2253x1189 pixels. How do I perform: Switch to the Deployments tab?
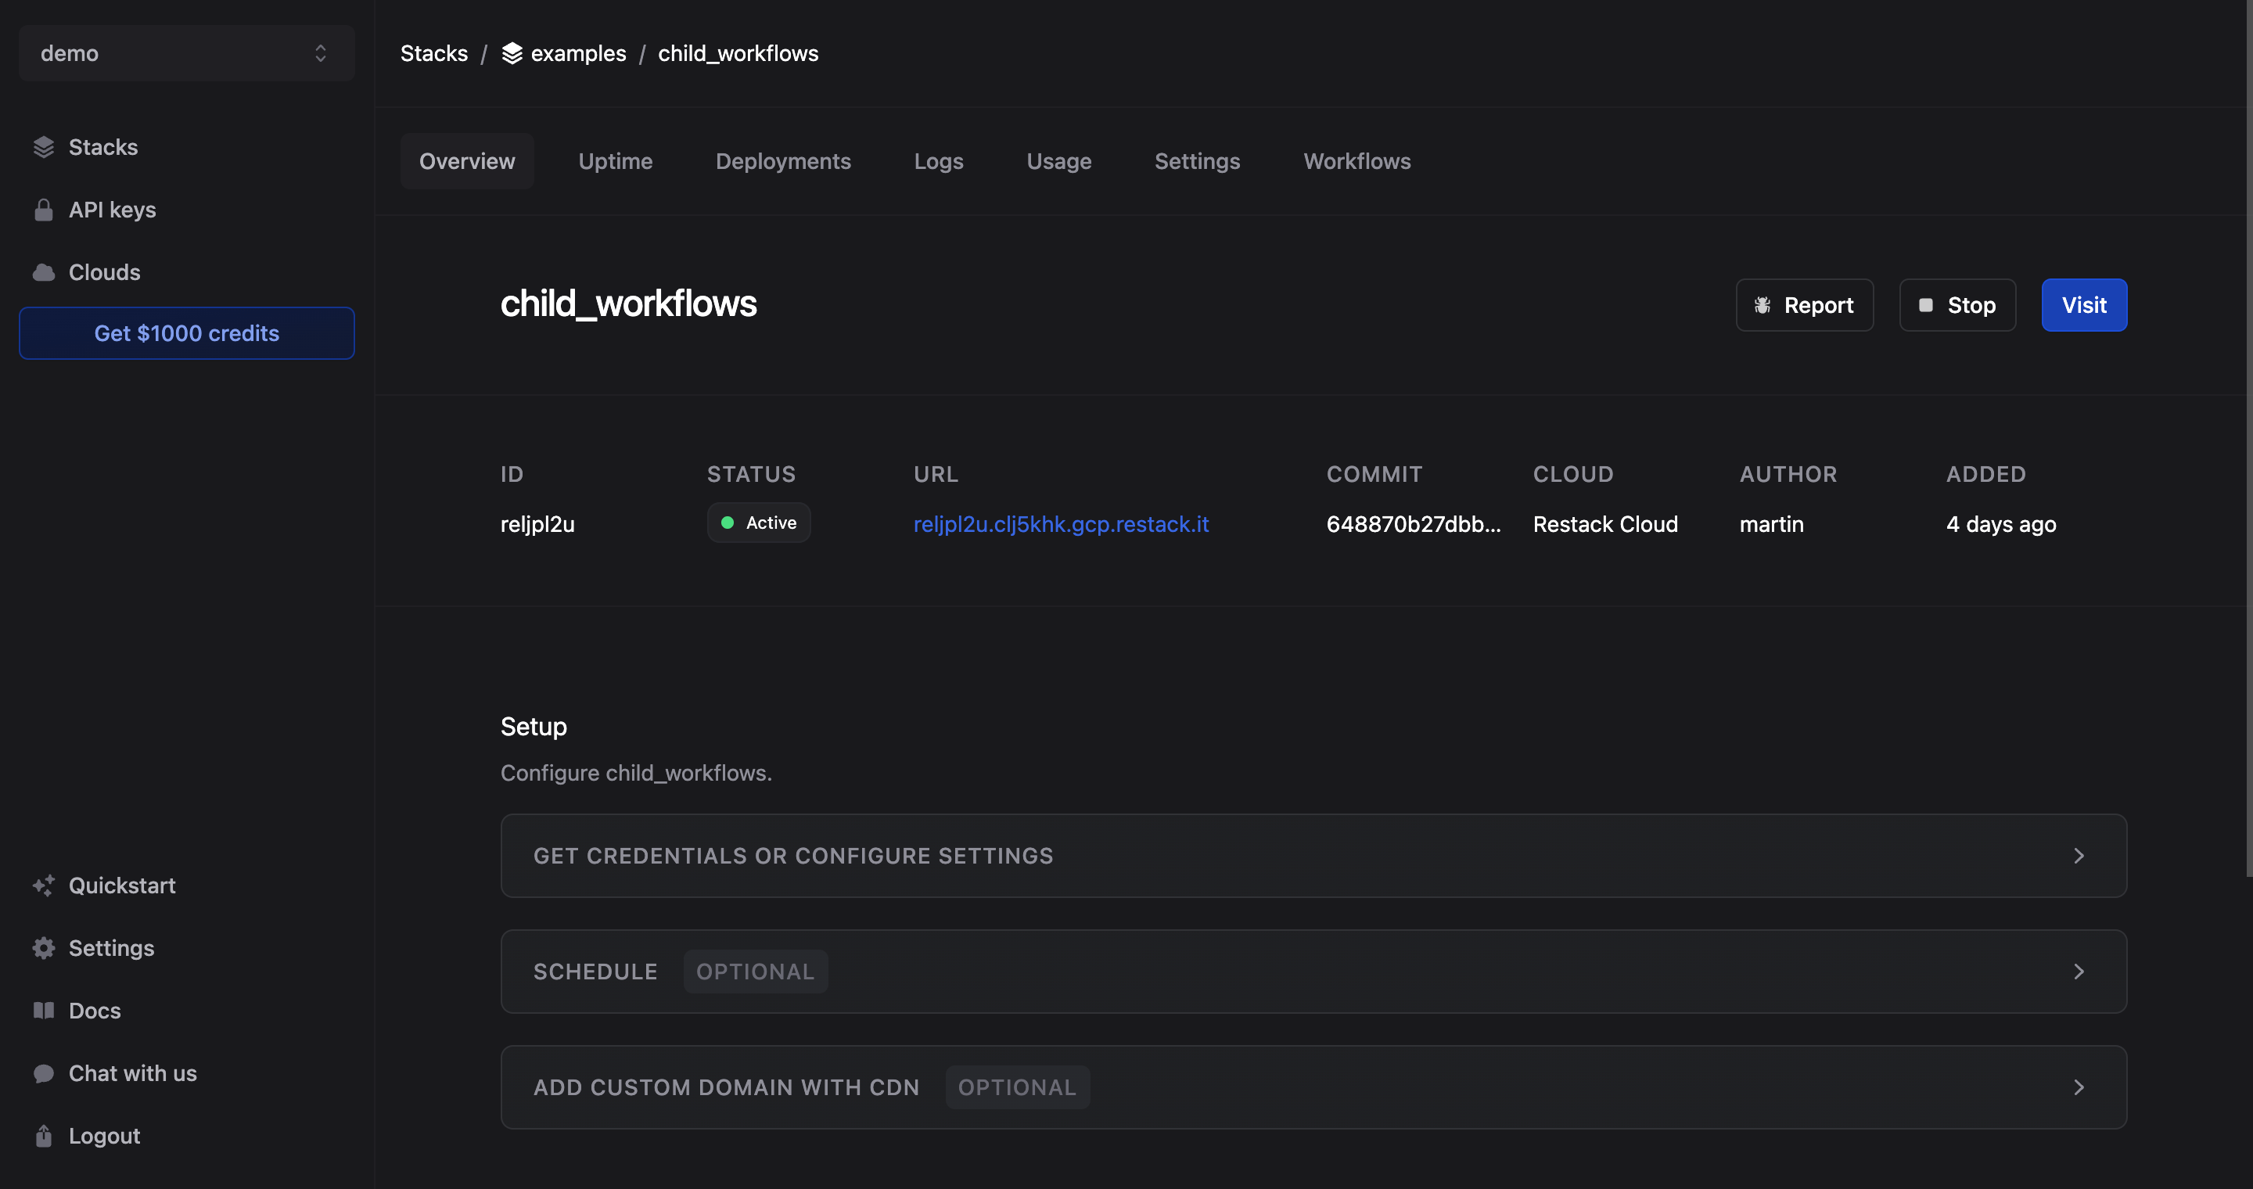pyautogui.click(x=783, y=162)
